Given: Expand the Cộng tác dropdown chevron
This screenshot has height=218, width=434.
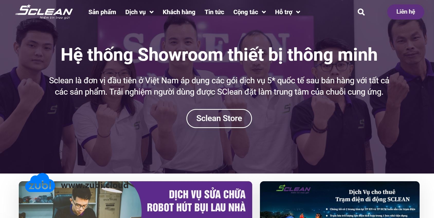Looking at the screenshot, I should click(264, 12).
